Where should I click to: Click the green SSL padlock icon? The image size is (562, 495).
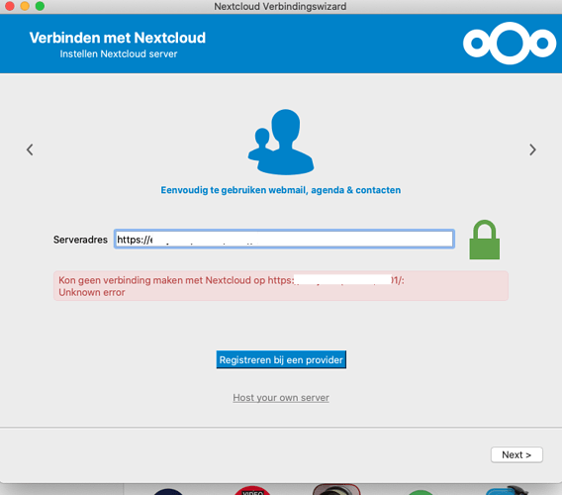(x=484, y=240)
